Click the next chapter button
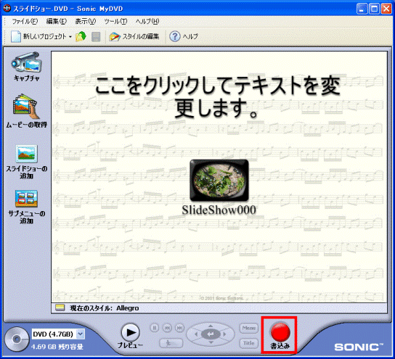The height and width of the screenshot is (359, 395). coord(179,328)
